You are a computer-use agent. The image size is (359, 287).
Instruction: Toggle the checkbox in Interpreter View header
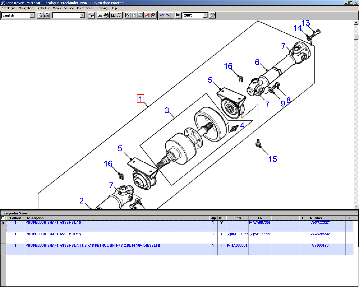pyautogui.click(x=3, y=218)
